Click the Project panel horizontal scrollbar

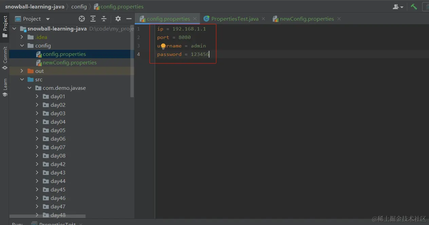coord(48,216)
